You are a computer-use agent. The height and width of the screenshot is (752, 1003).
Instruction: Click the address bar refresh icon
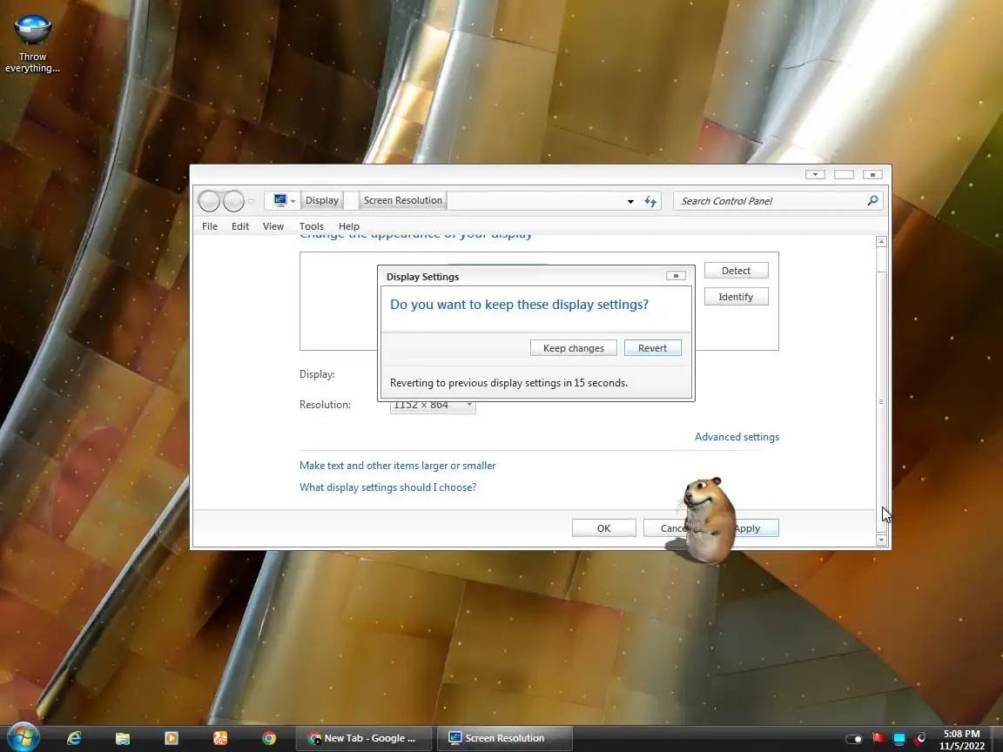[x=650, y=201]
